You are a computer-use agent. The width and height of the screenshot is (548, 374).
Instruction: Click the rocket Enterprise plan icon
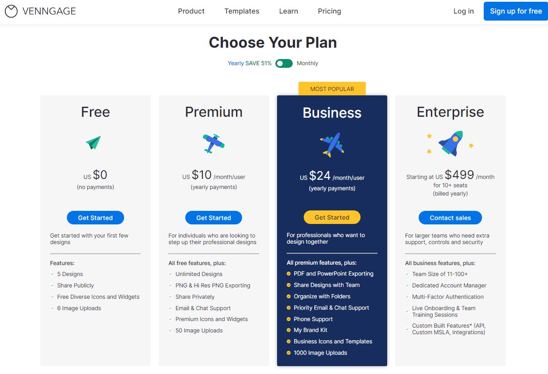[450, 143]
